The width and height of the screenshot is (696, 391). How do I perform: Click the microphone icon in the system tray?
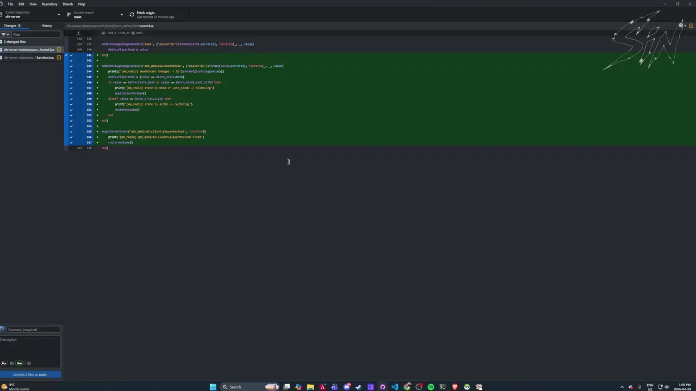(639, 387)
